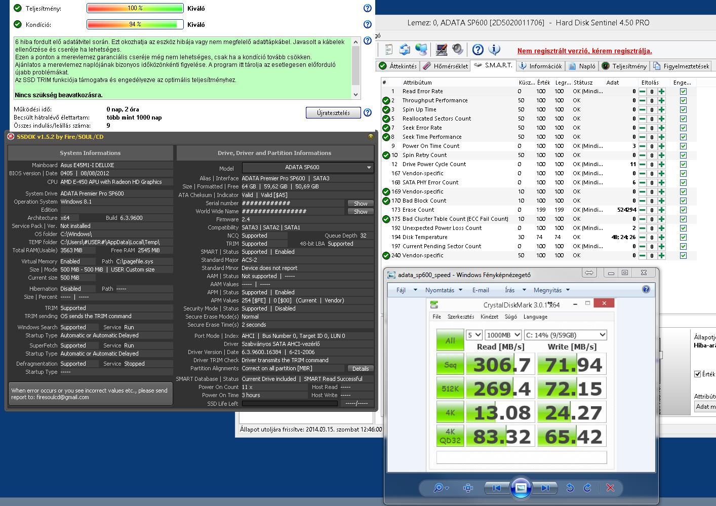The height and width of the screenshot is (506, 716).
Task: Click the red registration link text
Action: pyautogui.click(x=584, y=51)
